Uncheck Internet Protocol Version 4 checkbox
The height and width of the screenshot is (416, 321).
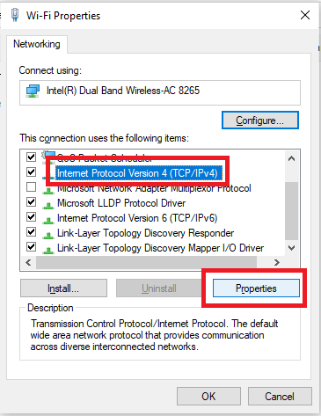click(x=31, y=172)
